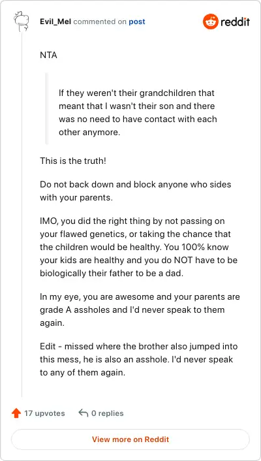Click the "NTA" verdict text
261x461 pixels.
pyautogui.click(x=48, y=56)
